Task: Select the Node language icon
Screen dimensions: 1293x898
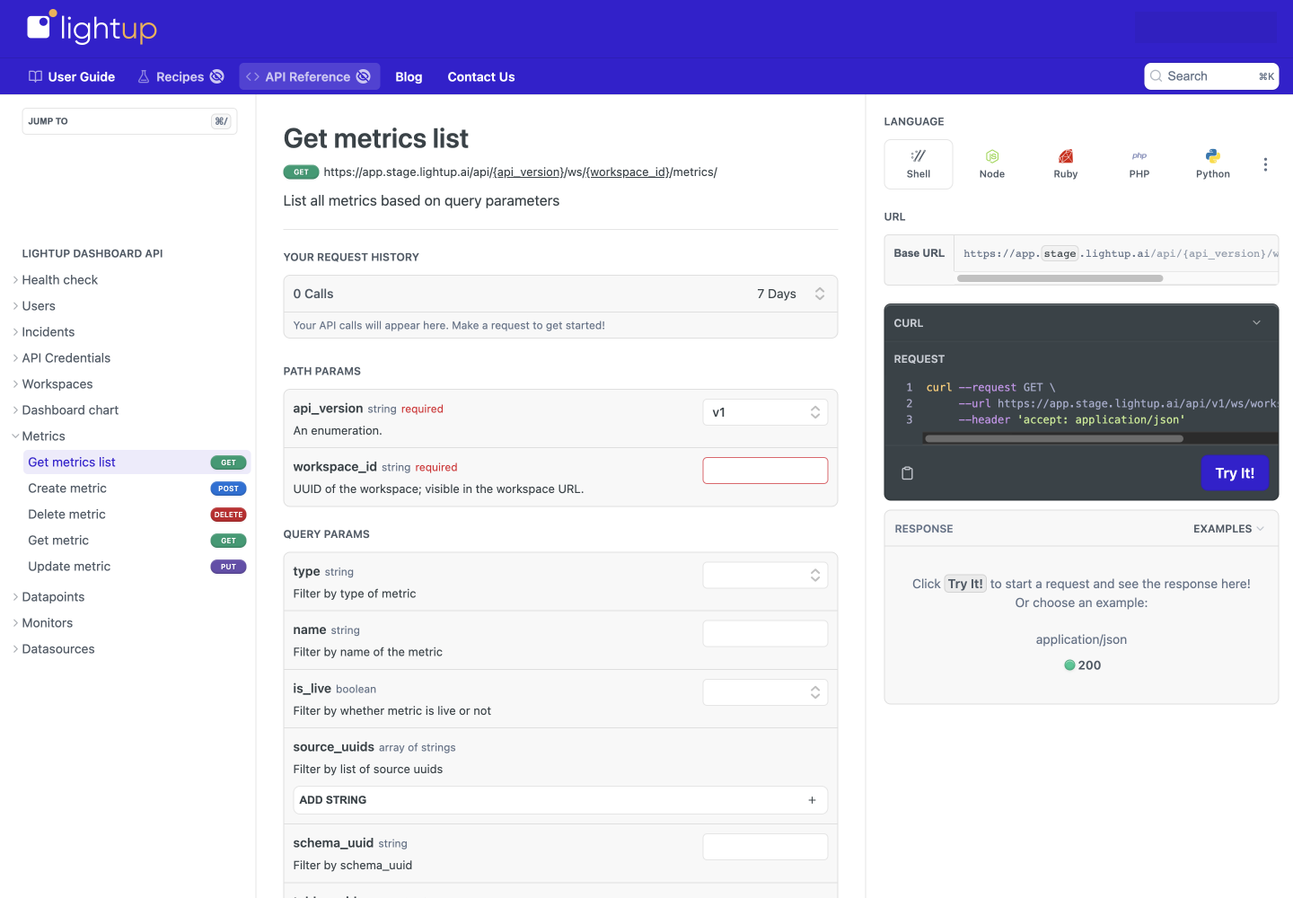Action: tap(992, 156)
